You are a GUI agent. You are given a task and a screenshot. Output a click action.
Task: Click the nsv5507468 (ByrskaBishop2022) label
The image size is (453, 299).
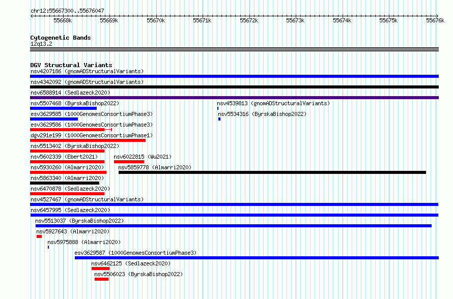click(x=75, y=103)
